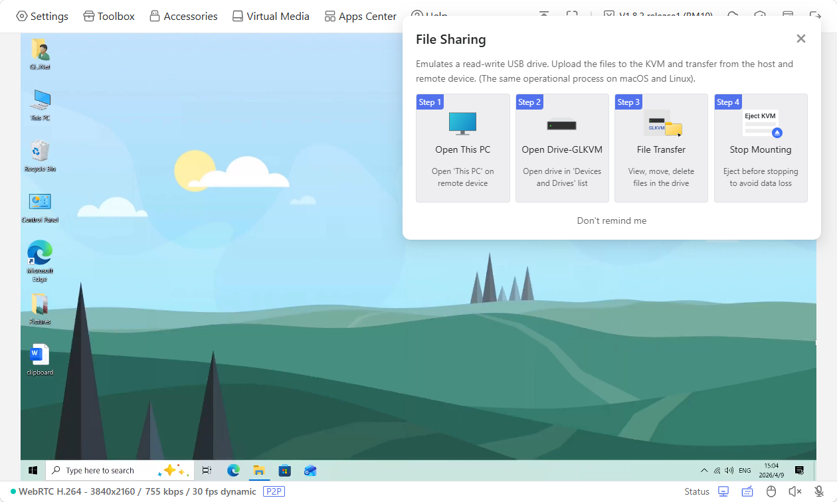The image size is (837, 502).
Task: Click the cloud icon in the top toolbar
Action: 733,14
